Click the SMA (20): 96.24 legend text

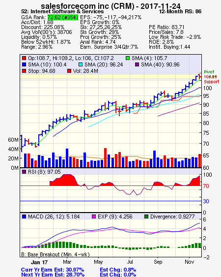pyautogui.click(x=104, y=64)
